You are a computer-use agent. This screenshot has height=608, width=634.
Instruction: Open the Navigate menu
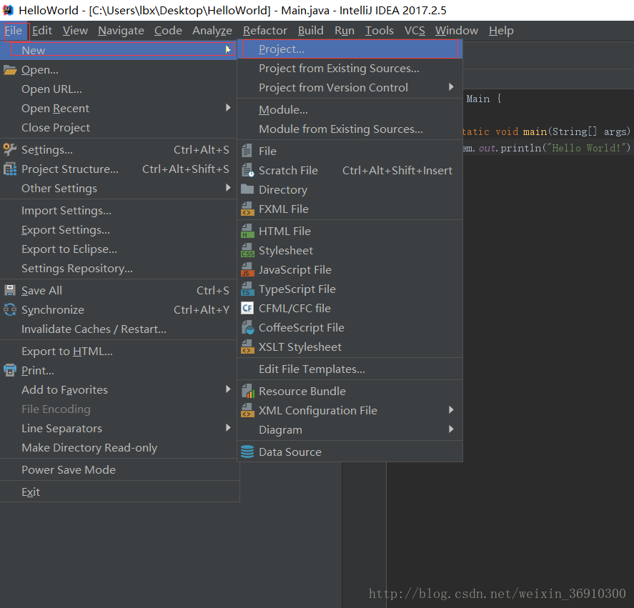tap(121, 31)
